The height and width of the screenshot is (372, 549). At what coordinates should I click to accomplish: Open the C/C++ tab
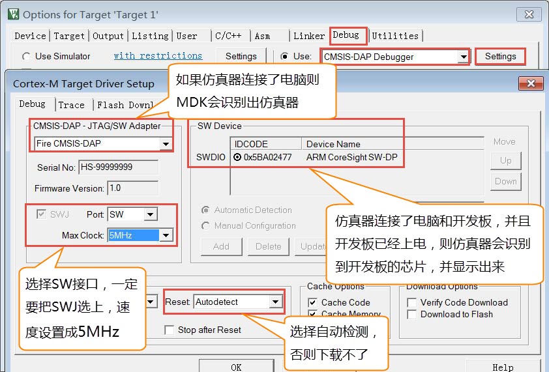pyautogui.click(x=228, y=36)
